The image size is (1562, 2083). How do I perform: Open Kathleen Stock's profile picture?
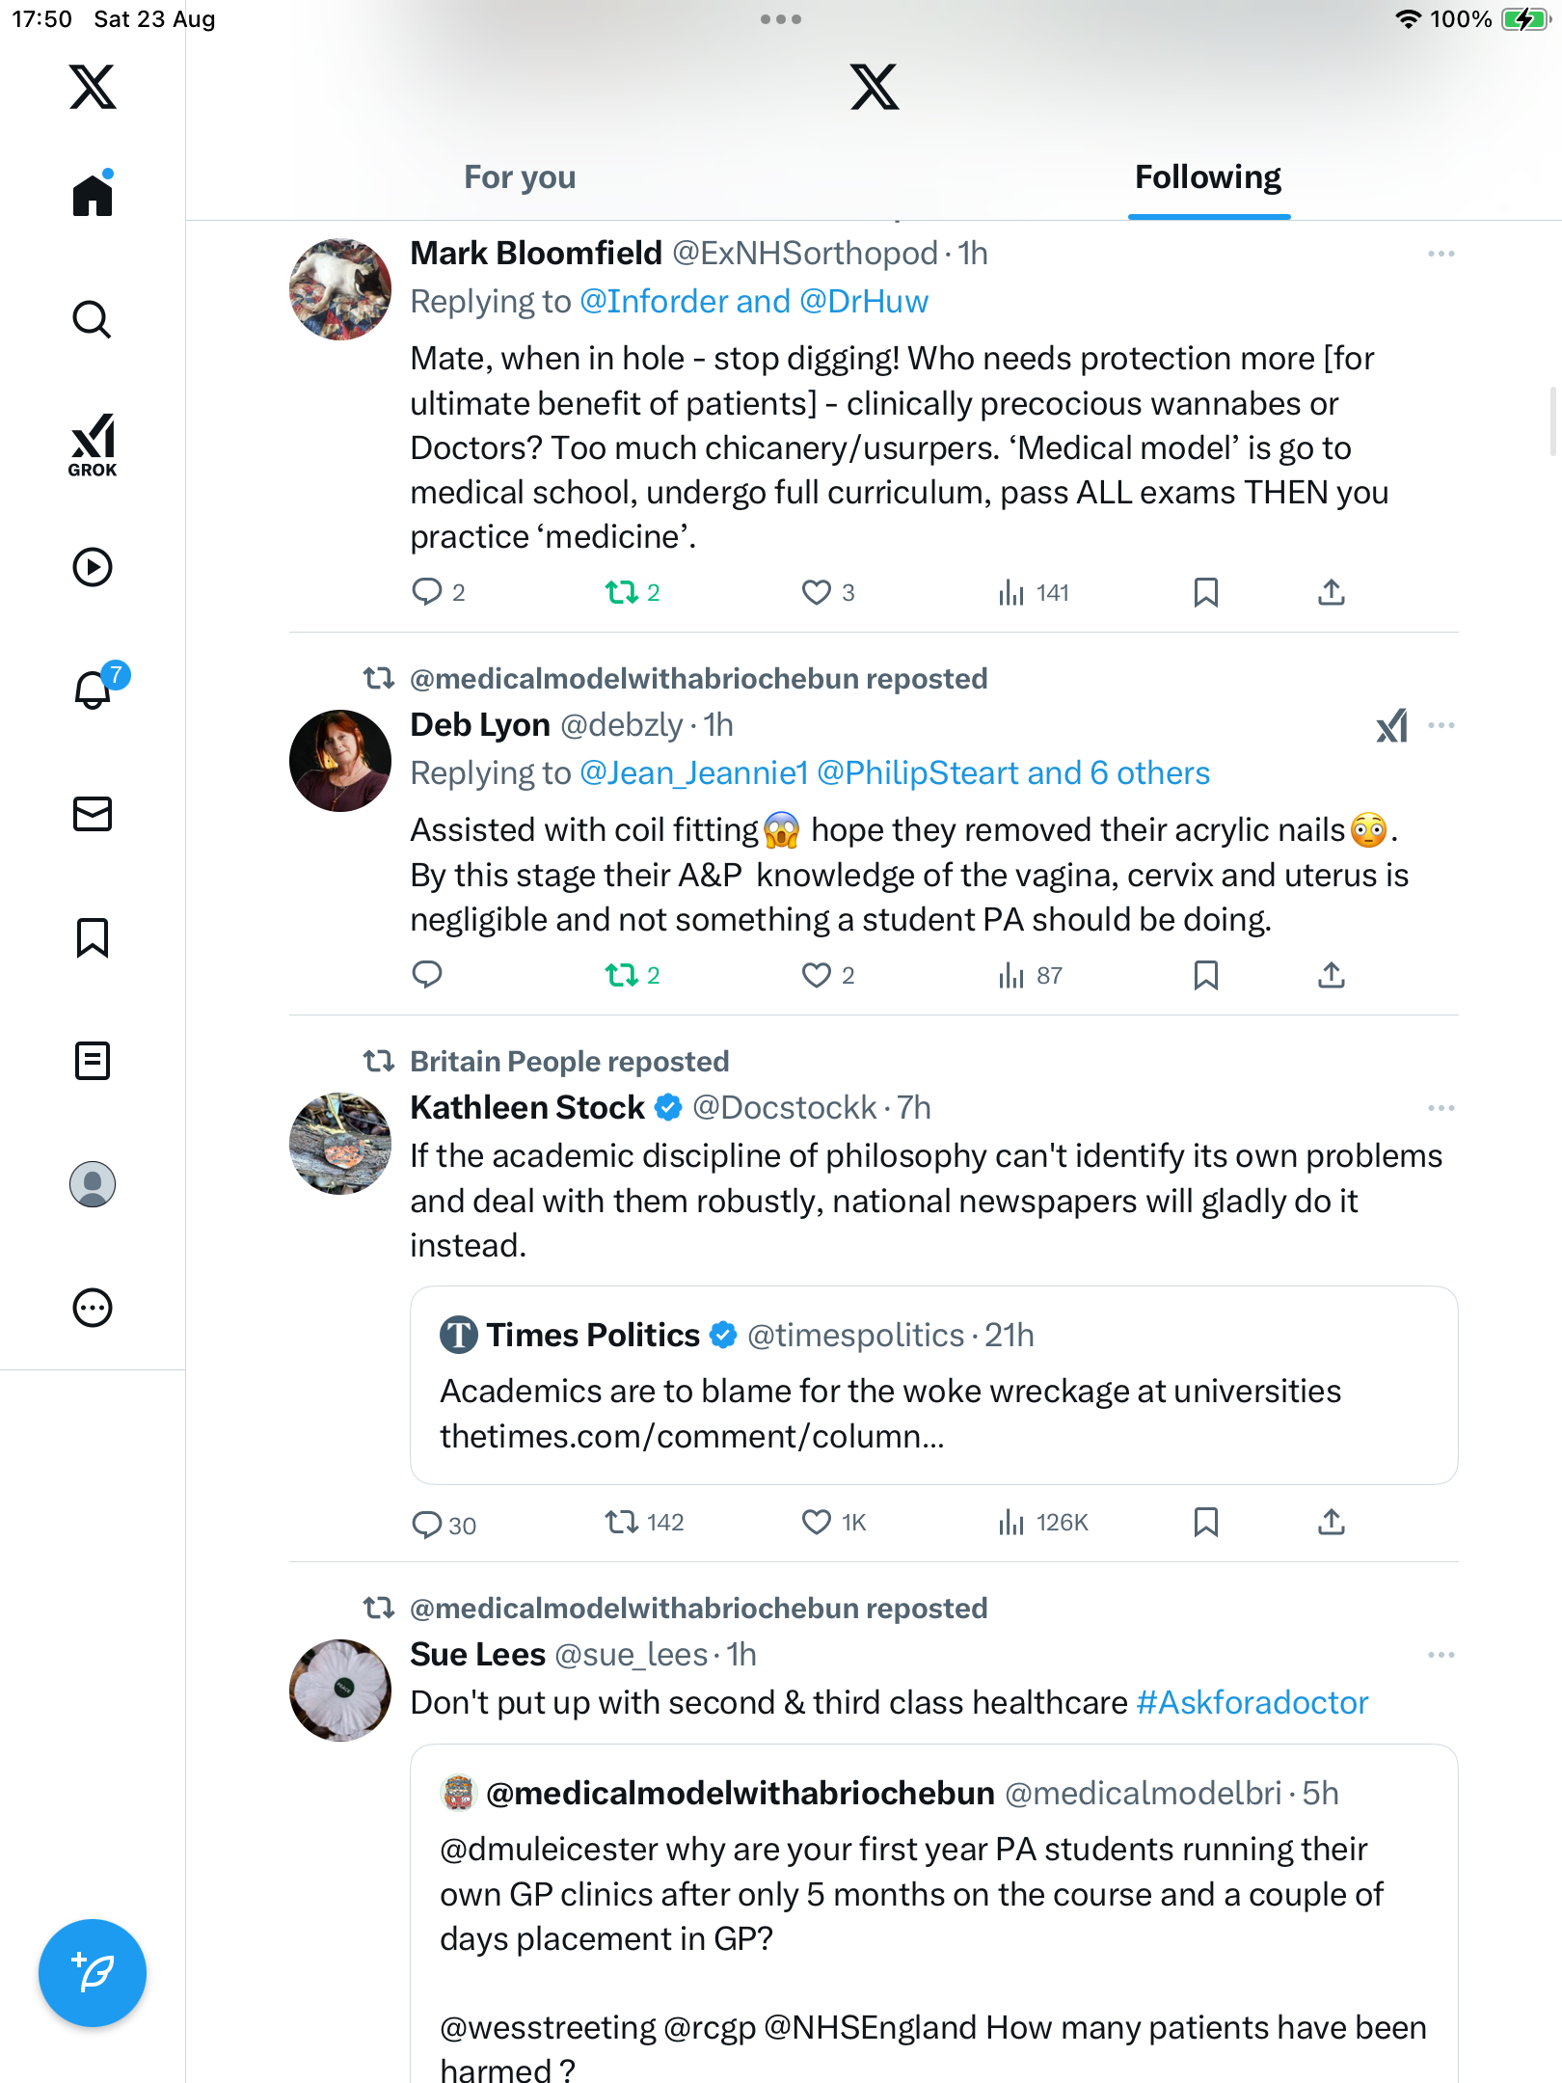click(x=340, y=1144)
